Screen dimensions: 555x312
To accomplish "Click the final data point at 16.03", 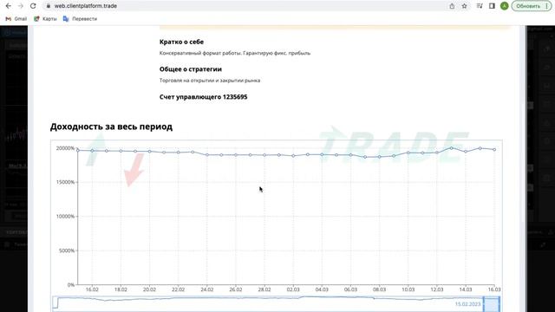I will click(x=494, y=150).
